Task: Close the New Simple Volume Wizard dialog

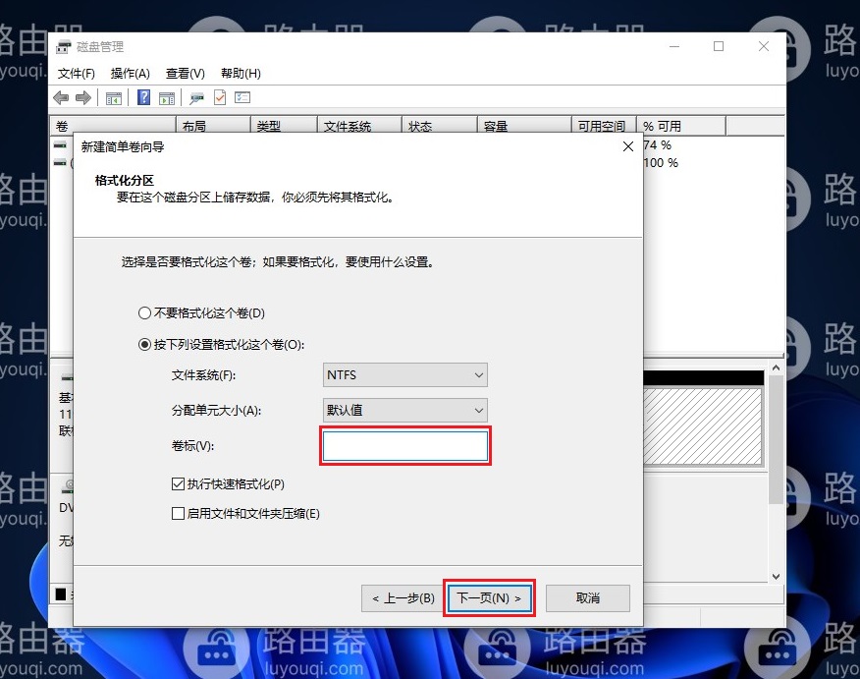Action: (x=628, y=146)
